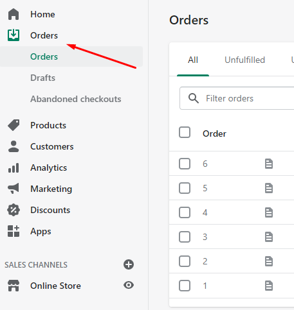Open order number 2
Image resolution: width=294 pixels, height=310 pixels.
[205, 262]
